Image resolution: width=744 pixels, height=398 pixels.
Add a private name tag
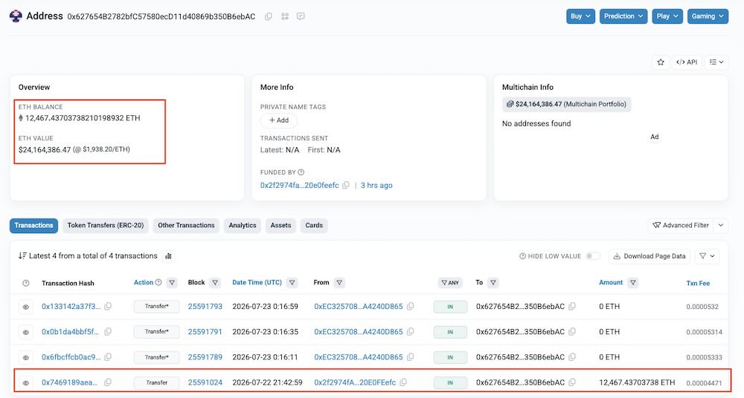(x=279, y=120)
